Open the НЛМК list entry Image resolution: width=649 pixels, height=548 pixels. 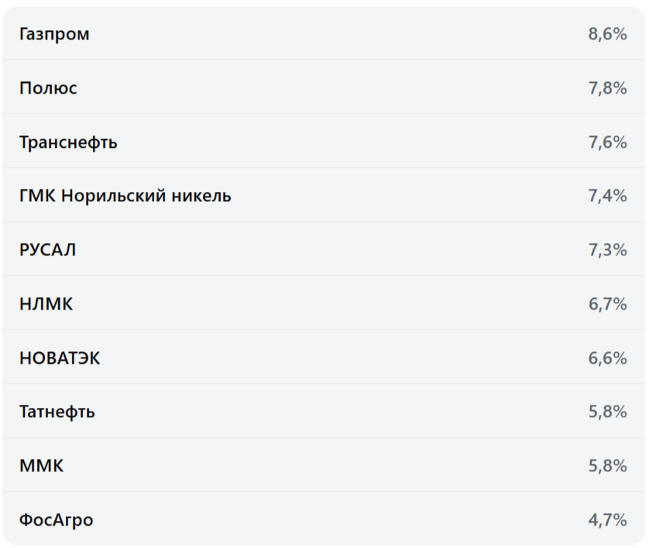[46, 304]
